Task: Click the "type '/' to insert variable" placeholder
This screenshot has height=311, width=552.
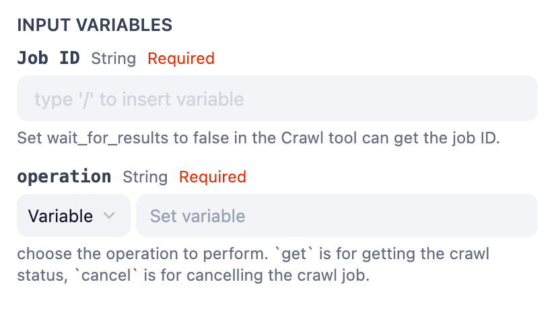Action: 139,99
